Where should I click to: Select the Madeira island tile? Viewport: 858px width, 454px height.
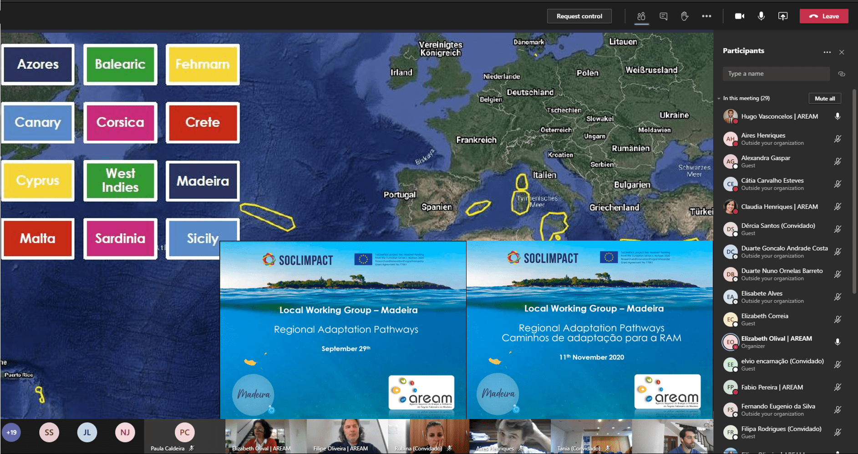point(203,181)
